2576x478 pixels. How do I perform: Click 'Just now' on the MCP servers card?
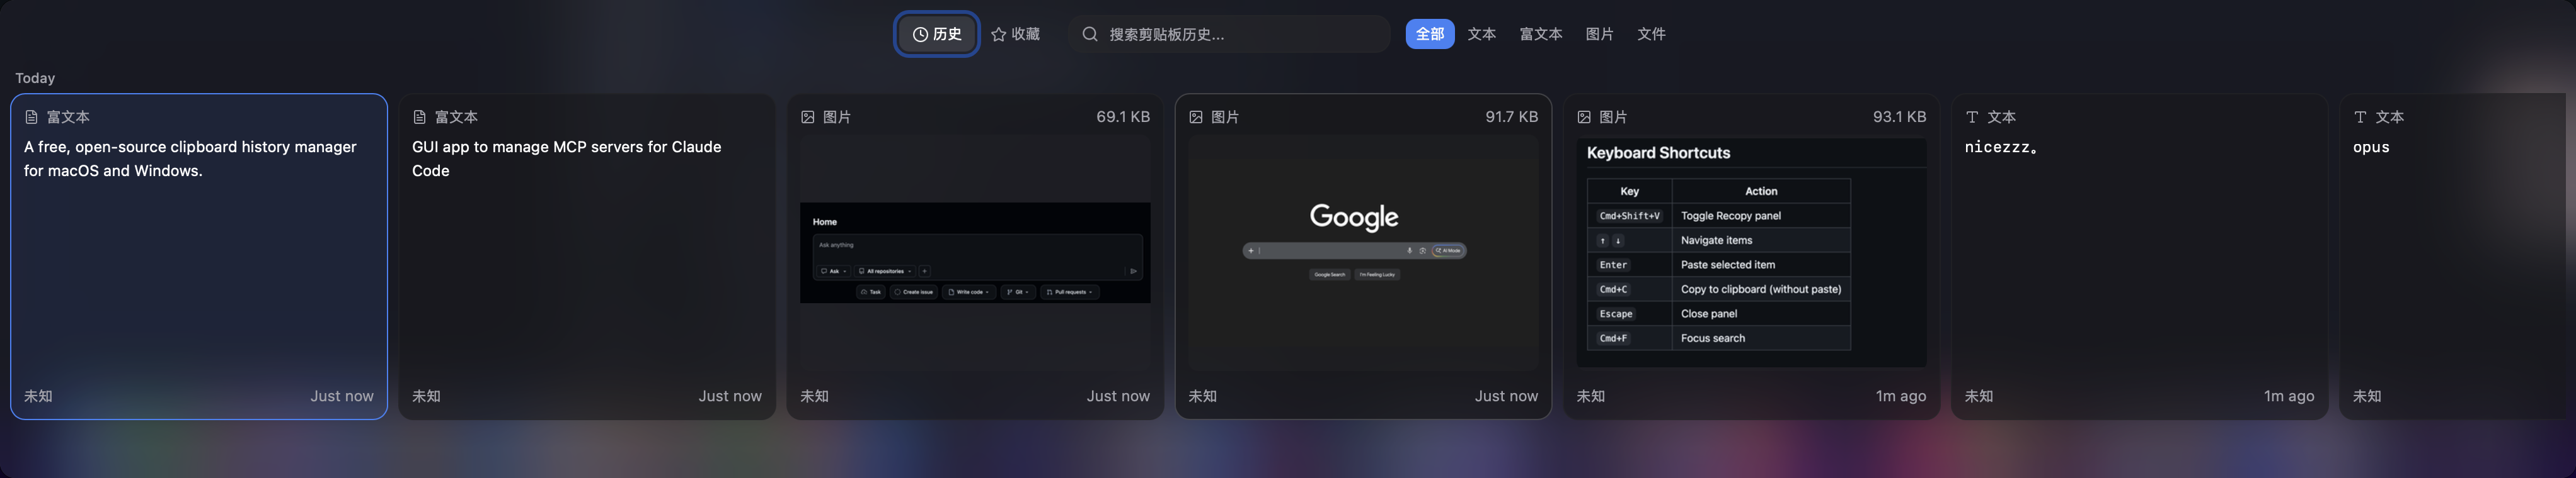[730, 396]
